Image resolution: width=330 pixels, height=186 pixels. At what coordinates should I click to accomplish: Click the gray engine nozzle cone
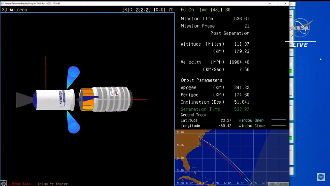coord(24,100)
